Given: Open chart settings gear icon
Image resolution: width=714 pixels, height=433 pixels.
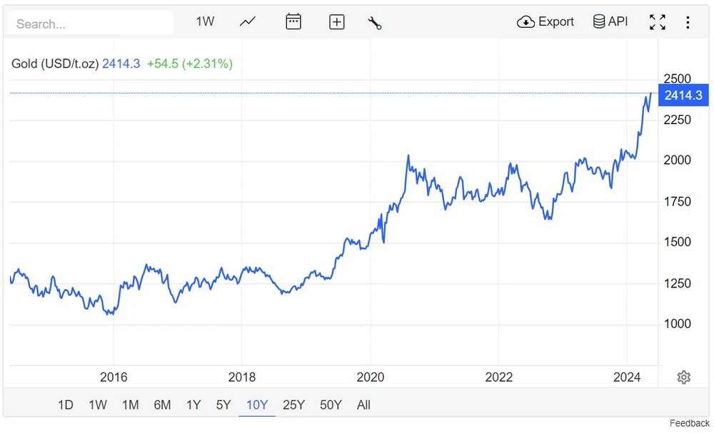Looking at the screenshot, I should coord(683,377).
